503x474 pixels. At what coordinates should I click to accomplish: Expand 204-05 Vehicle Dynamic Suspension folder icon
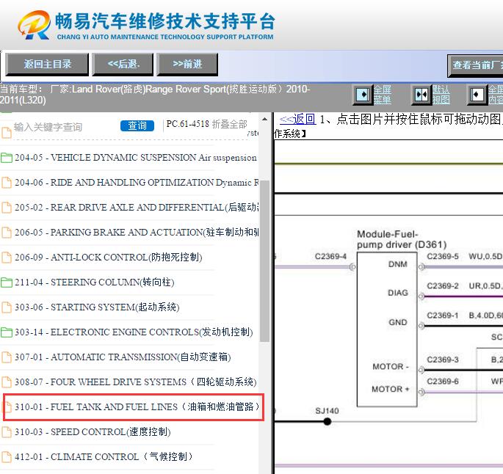[7, 158]
